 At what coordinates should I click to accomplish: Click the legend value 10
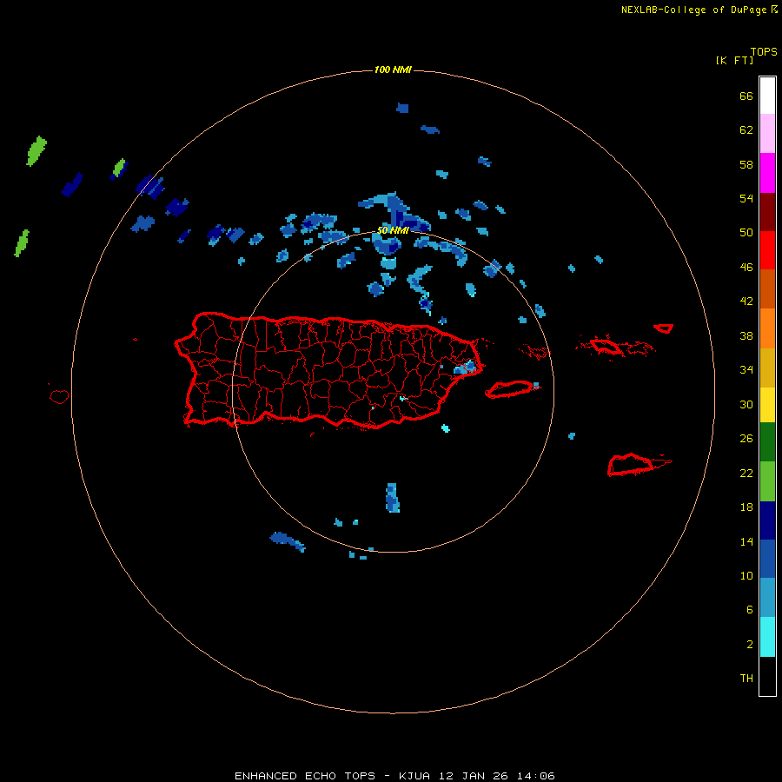746,576
